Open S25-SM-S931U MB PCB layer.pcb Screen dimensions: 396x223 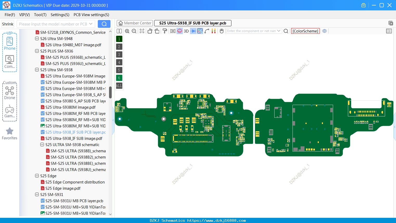[x=72, y=201]
